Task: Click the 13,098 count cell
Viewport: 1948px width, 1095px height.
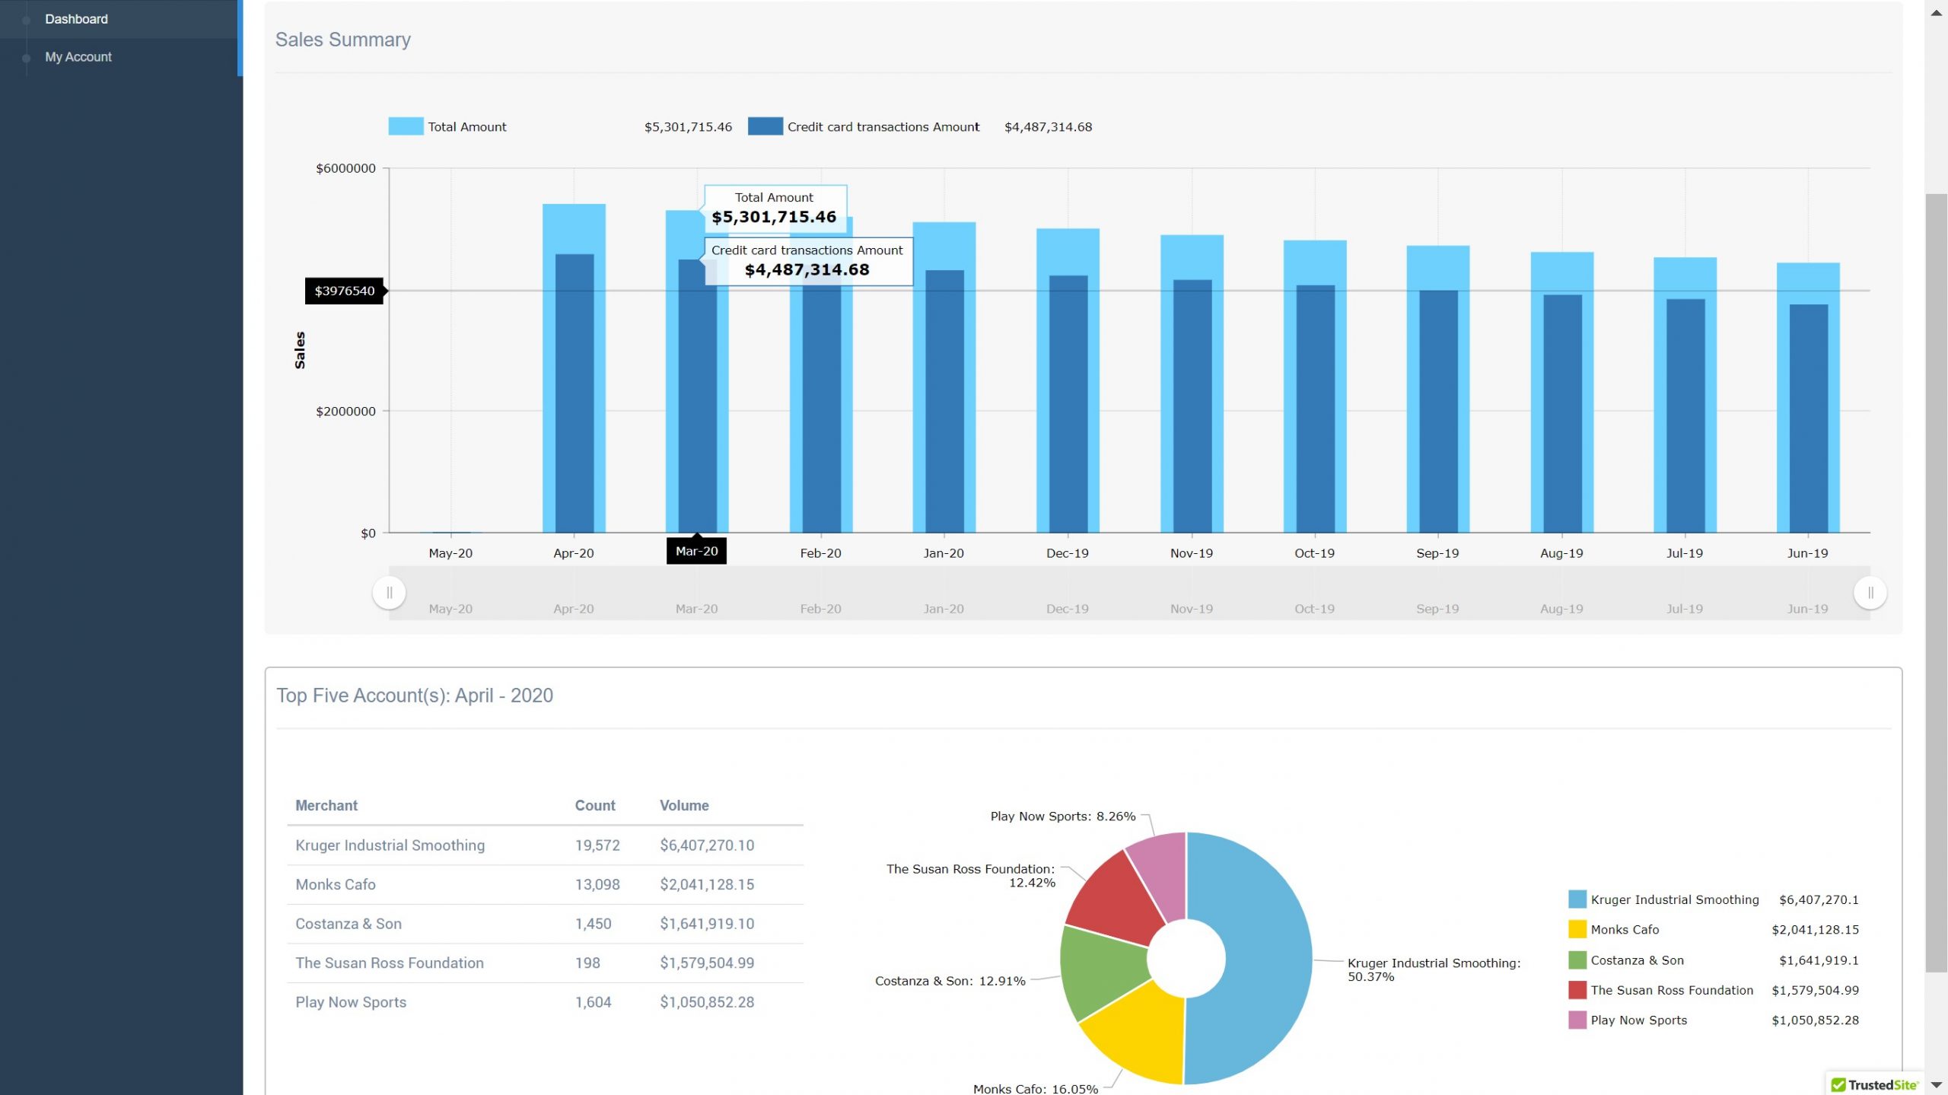Action: [597, 884]
